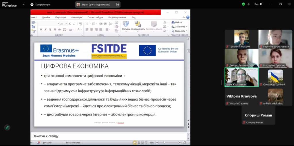
Task: Open font size 28 dropdown
Action: pos(66,24)
